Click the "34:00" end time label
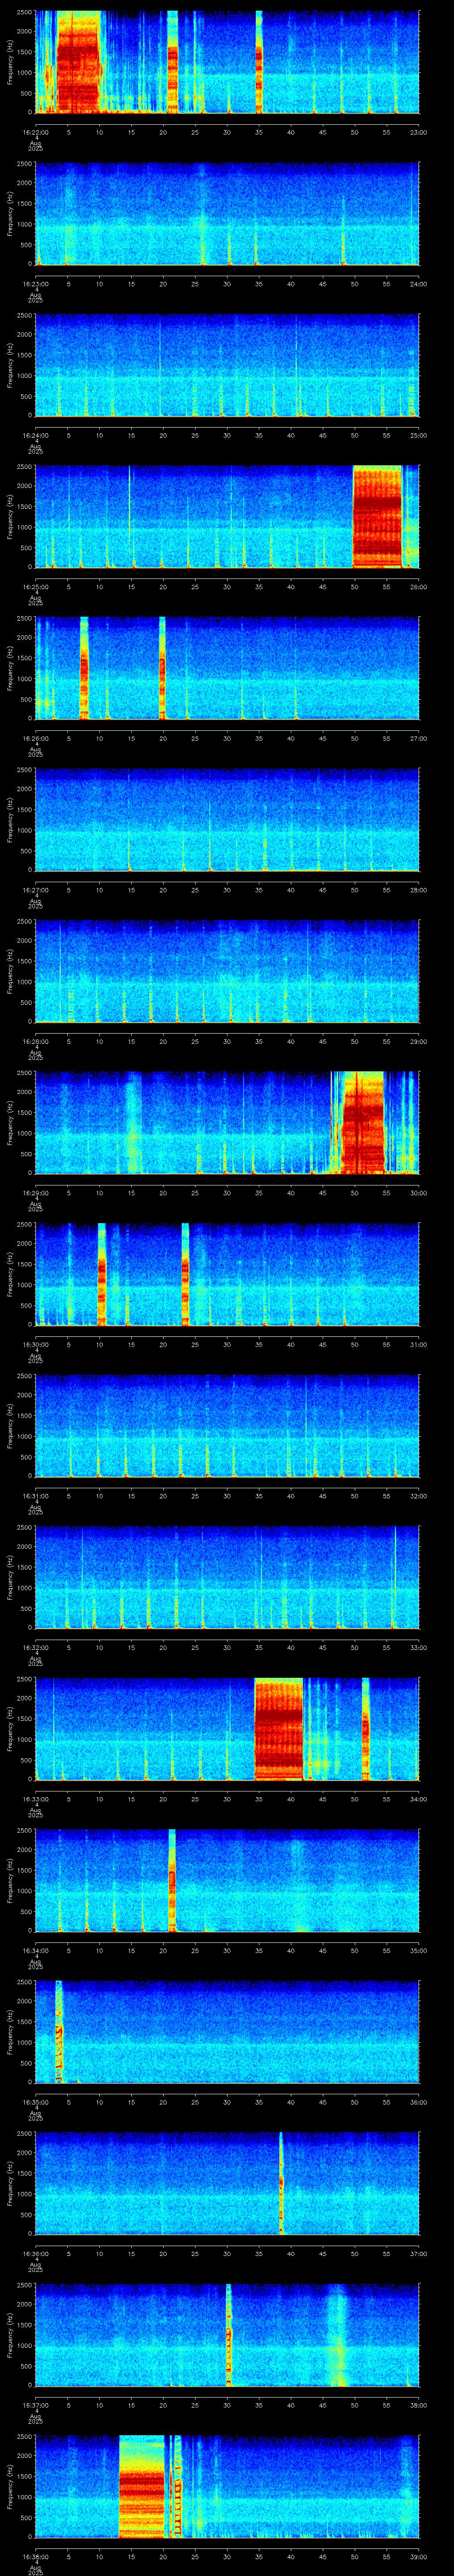Image resolution: width=454 pixels, height=2576 pixels. coord(418,1799)
